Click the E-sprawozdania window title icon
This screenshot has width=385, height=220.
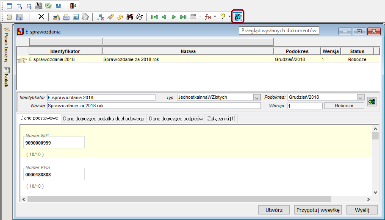tap(20, 31)
